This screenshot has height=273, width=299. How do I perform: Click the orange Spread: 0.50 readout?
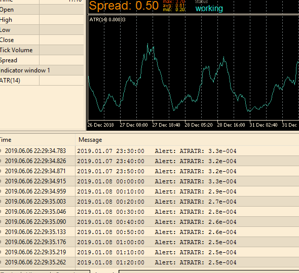point(124,6)
